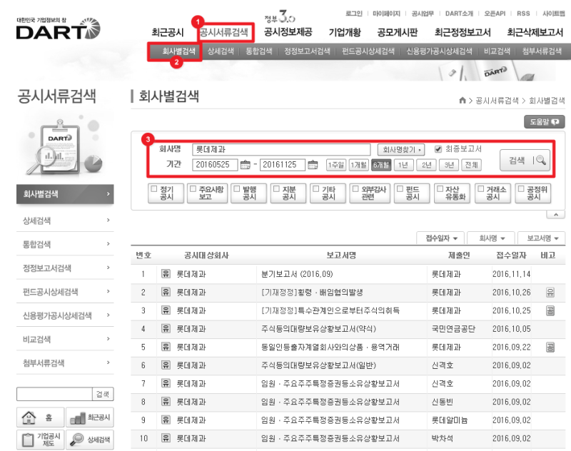The height and width of the screenshot is (451, 571).
Task: Check the 펀드공시 filter checkbox
Action: [x=400, y=188]
